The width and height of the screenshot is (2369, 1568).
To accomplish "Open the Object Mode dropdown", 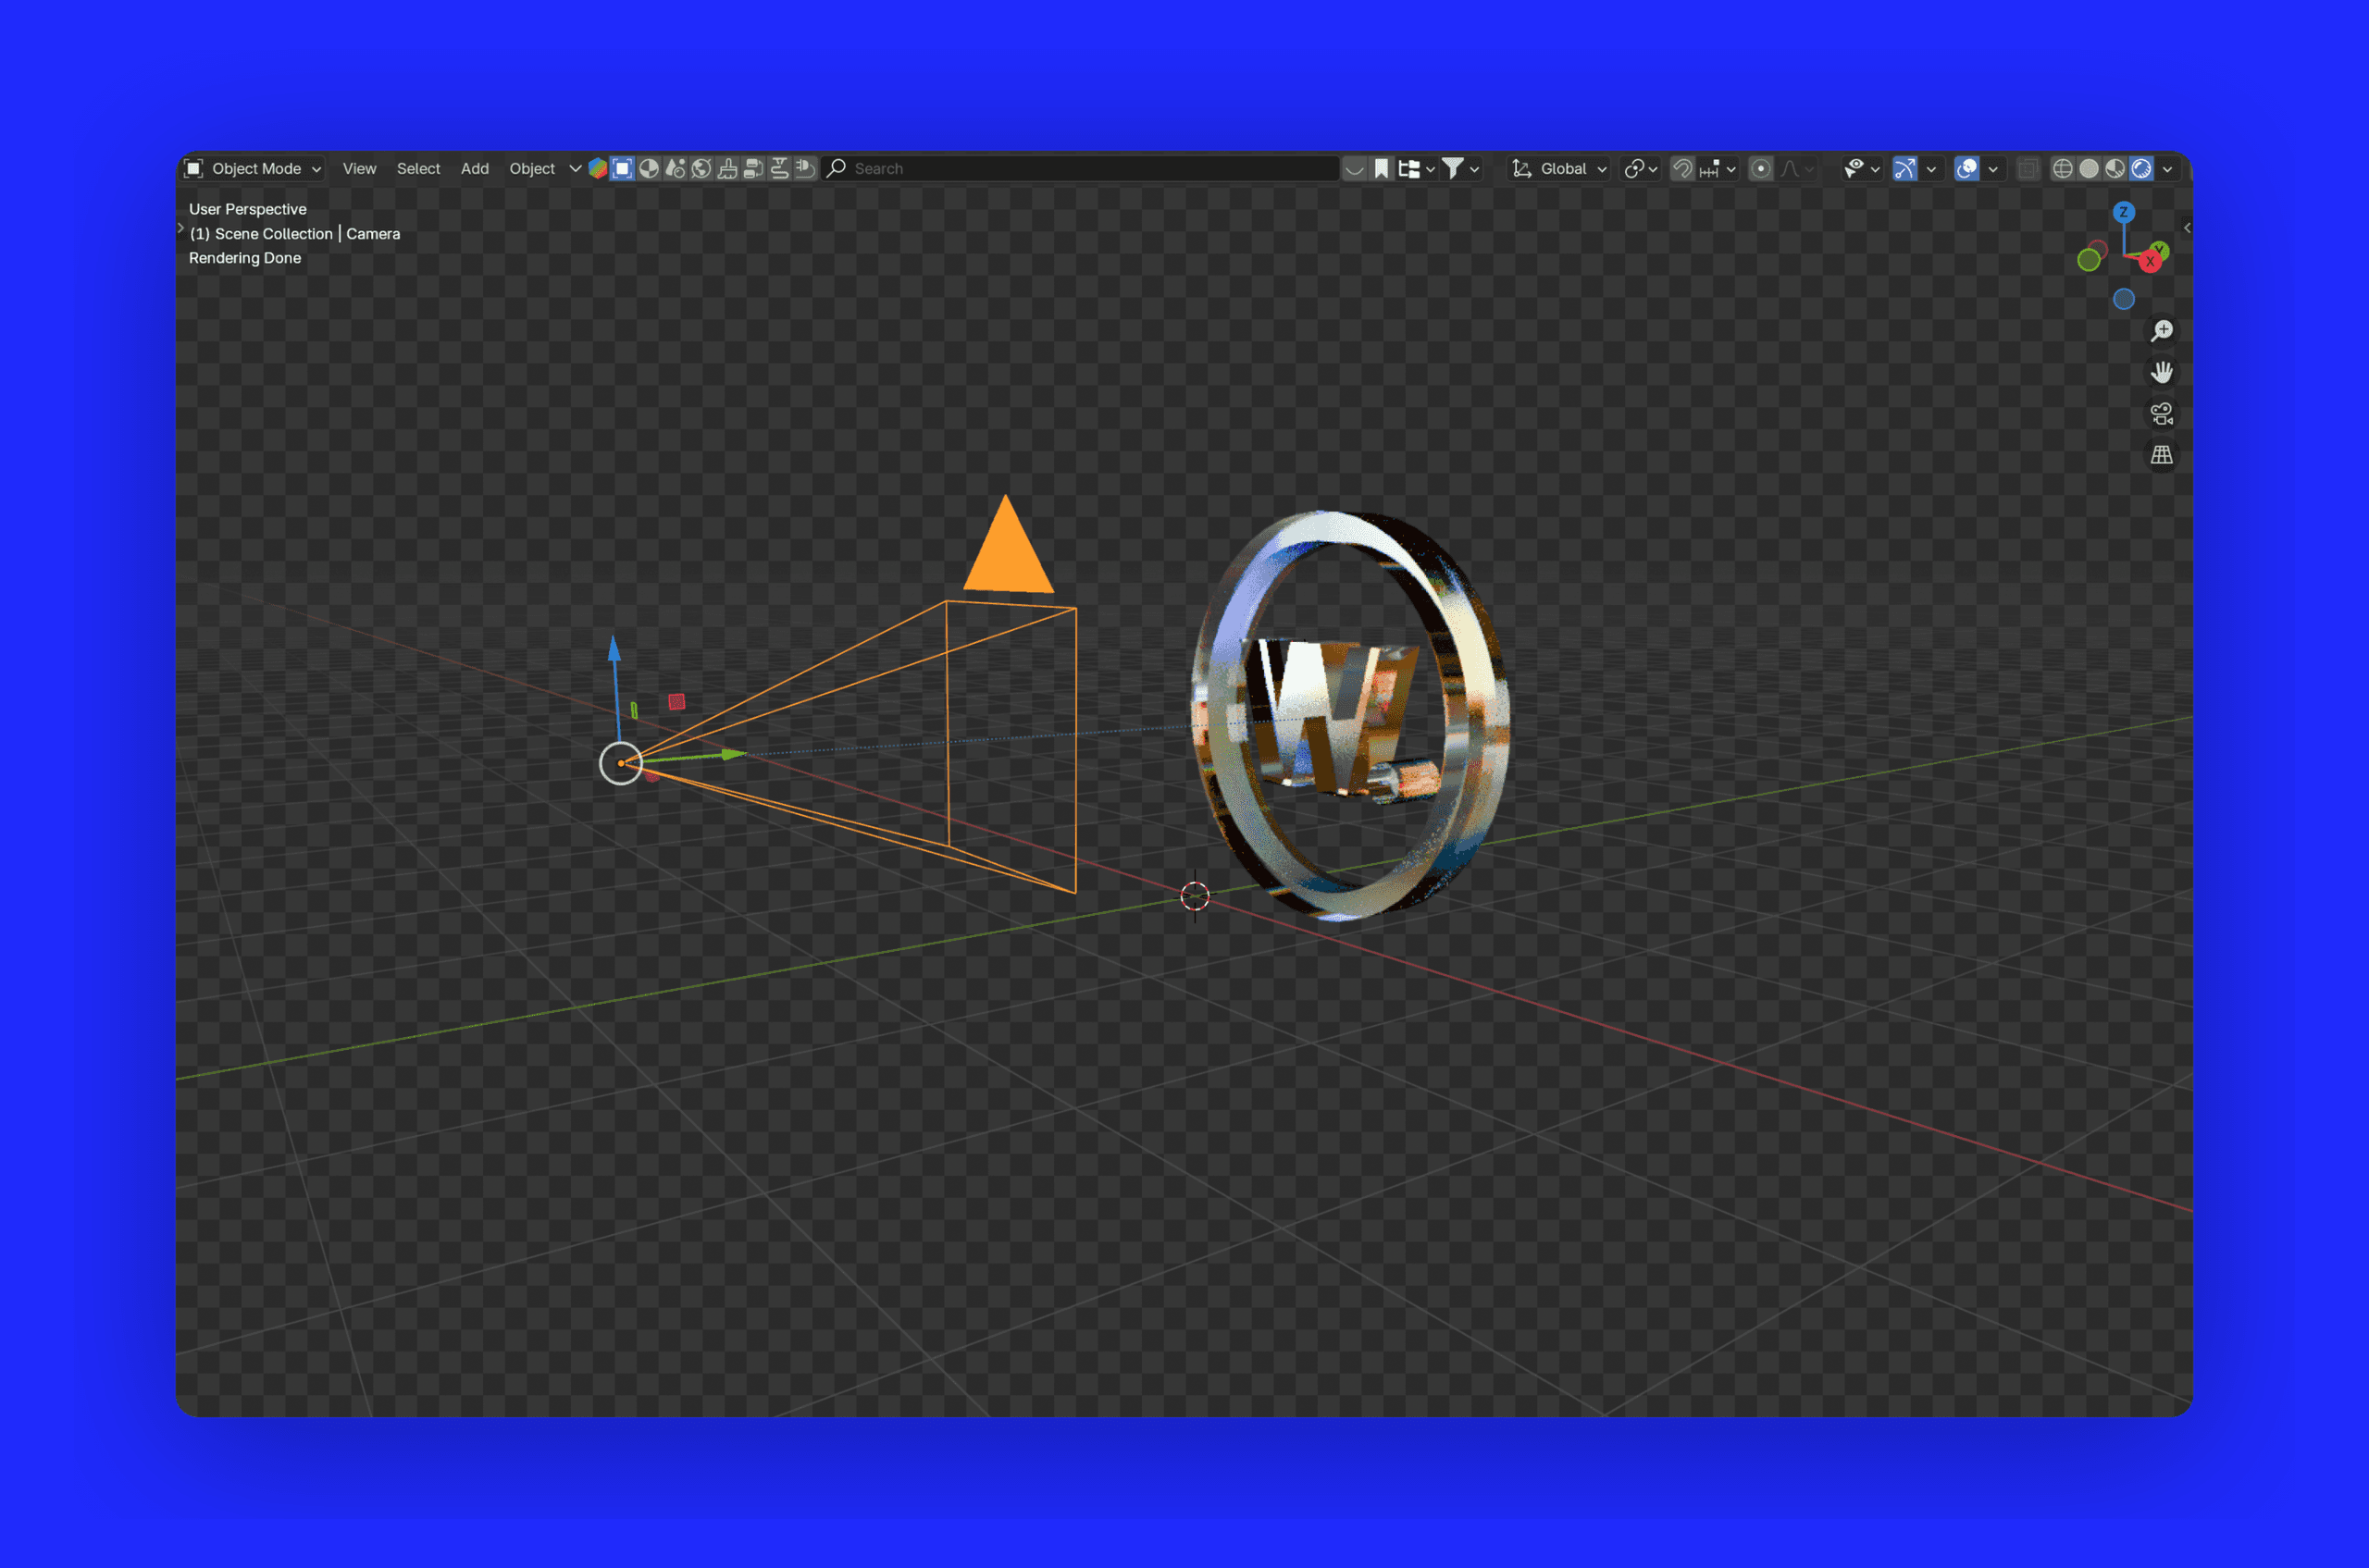I will point(255,169).
